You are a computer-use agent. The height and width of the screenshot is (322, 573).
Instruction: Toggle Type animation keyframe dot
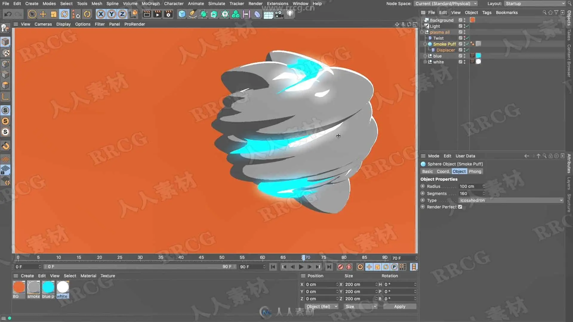point(423,200)
